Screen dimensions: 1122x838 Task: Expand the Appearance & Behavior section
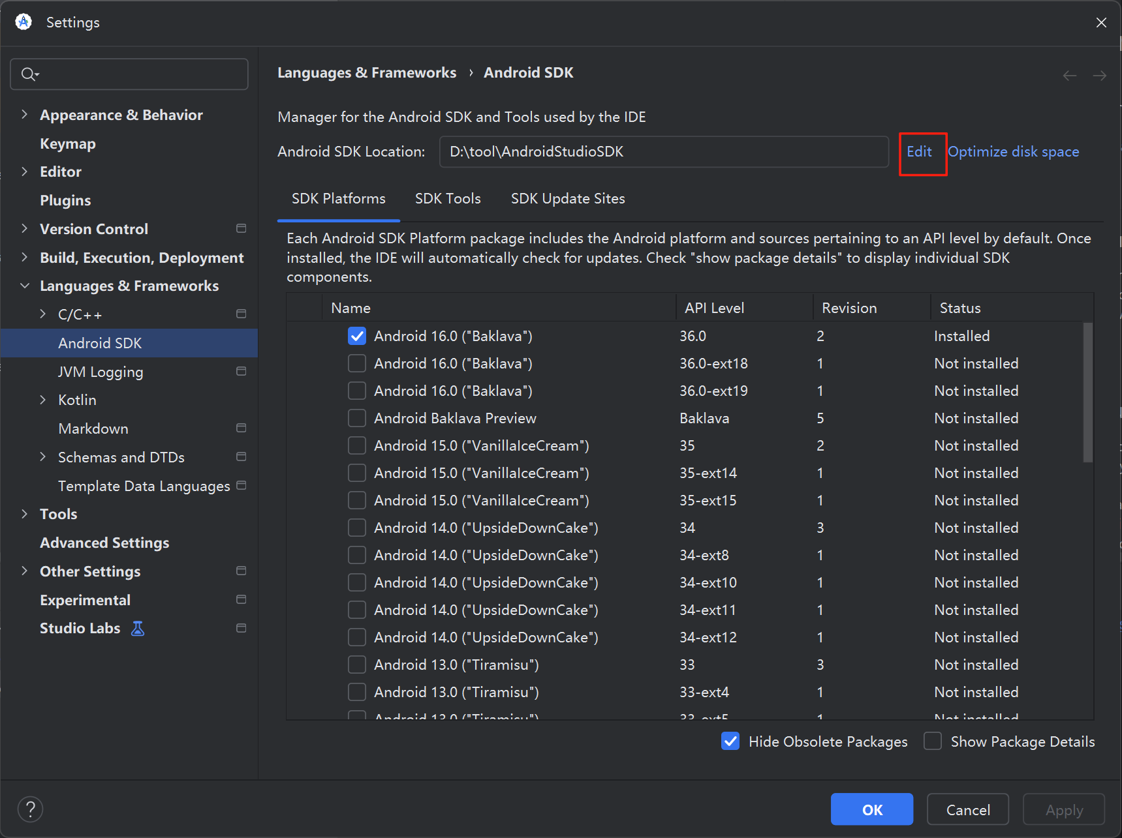tap(24, 114)
